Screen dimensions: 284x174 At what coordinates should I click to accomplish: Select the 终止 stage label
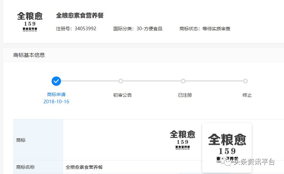coord(247,95)
